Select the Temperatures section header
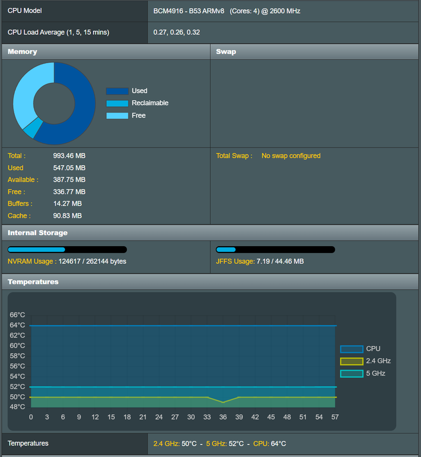The width and height of the screenshot is (421, 457). click(x=210, y=282)
